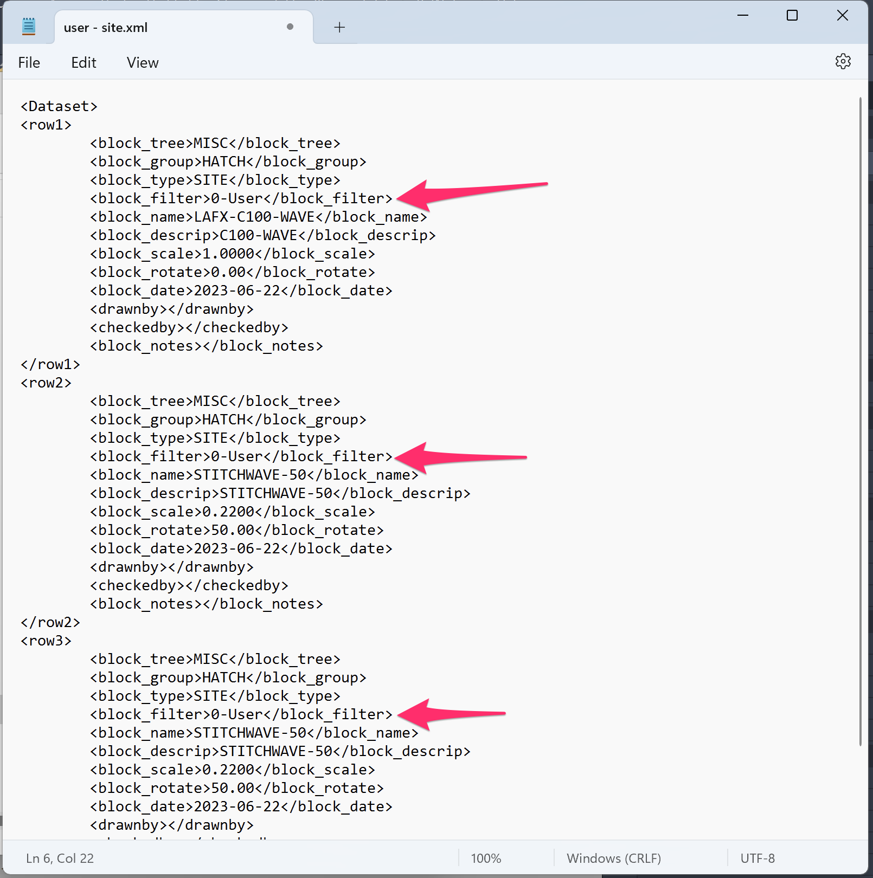Click the block_descrip C100-WAVE line
The width and height of the screenshot is (873, 878).
(263, 235)
